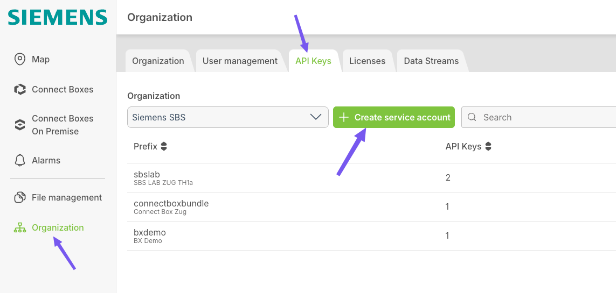Select the sbslab row
This screenshot has width=616, height=293.
point(372,178)
